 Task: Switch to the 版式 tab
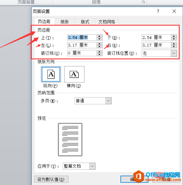tap(85, 22)
